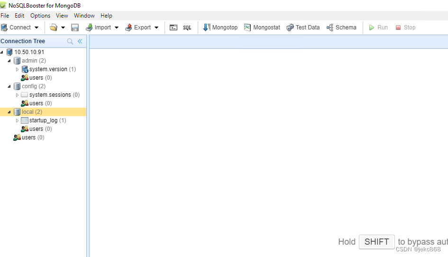This screenshot has height=257, width=448.
Task: Click the SHIFT key hint
Action: pyautogui.click(x=376, y=242)
